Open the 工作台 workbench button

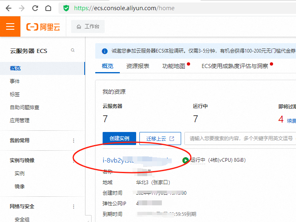(x=88, y=26)
